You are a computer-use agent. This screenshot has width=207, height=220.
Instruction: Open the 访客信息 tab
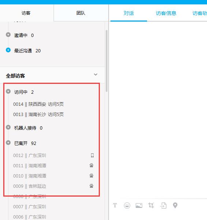(166, 13)
